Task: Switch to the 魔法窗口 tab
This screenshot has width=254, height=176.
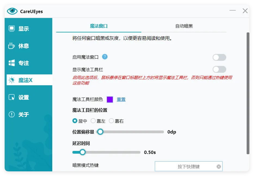Action: [99, 26]
